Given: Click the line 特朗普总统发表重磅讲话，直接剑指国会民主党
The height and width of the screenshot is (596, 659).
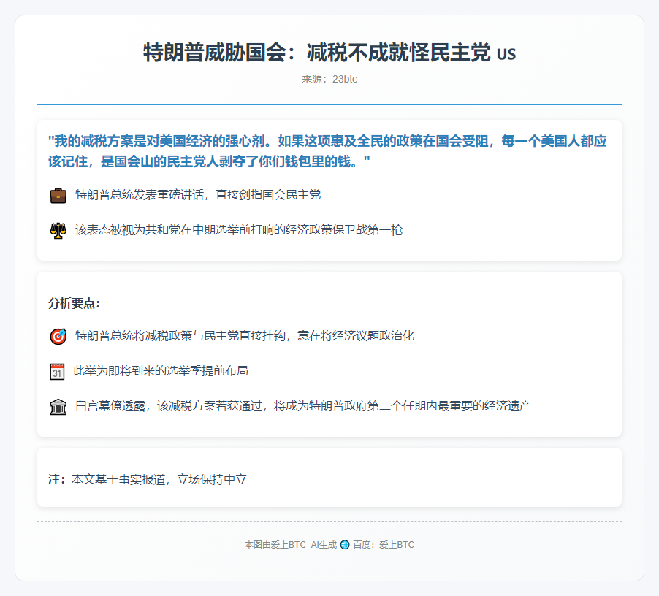Looking at the screenshot, I should (198, 195).
